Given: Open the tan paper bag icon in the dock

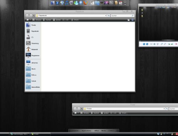Looking at the screenshot, I should point(116,3).
